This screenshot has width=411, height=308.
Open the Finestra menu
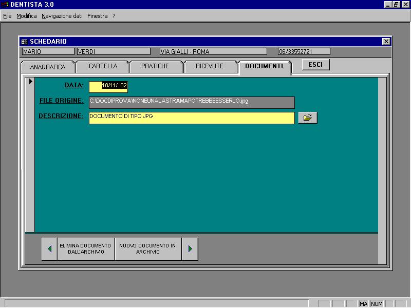[98, 16]
